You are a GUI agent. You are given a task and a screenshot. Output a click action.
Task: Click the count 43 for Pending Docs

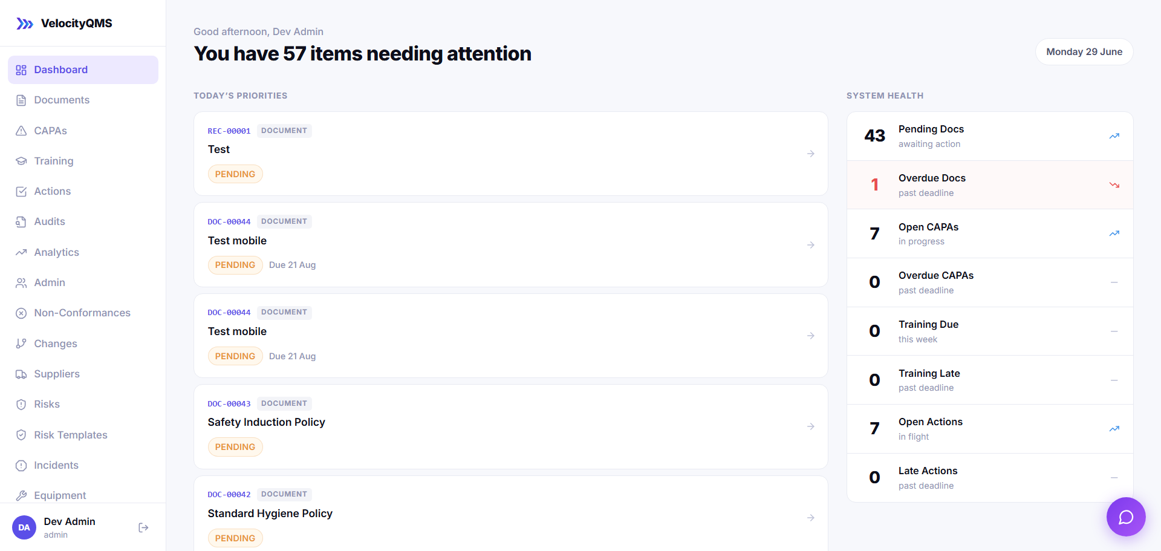coord(874,136)
